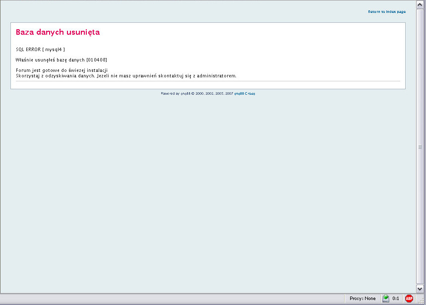Click the 0:1 downloads counter
Screen dimensions: 426x305
[x=396, y=299]
